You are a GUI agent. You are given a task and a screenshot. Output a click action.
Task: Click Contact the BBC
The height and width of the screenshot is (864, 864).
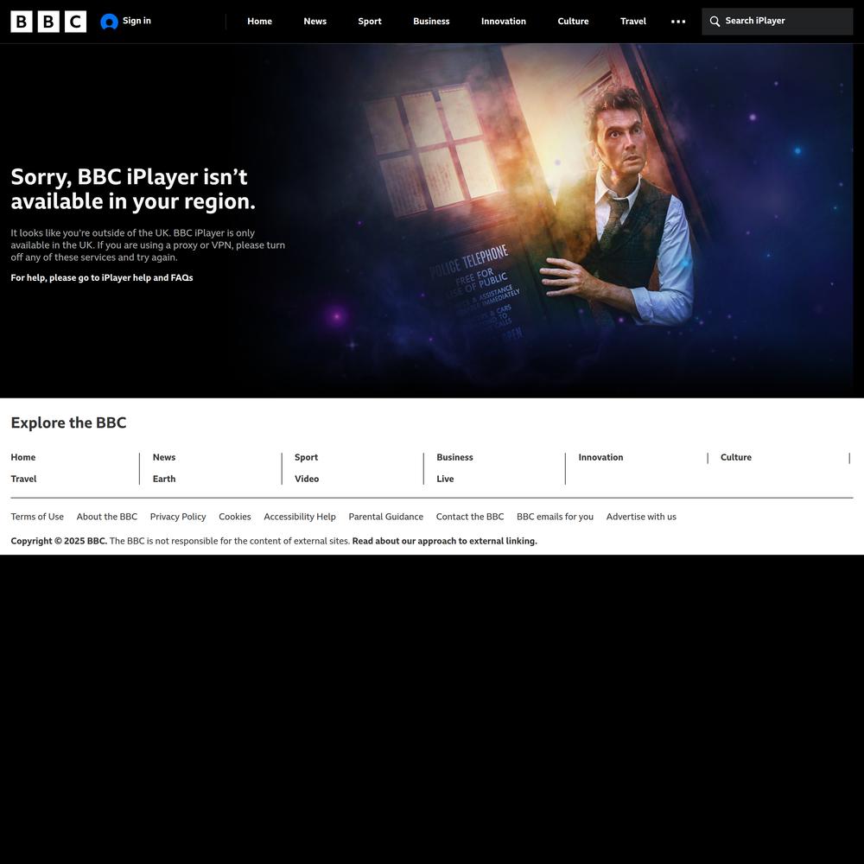(470, 517)
